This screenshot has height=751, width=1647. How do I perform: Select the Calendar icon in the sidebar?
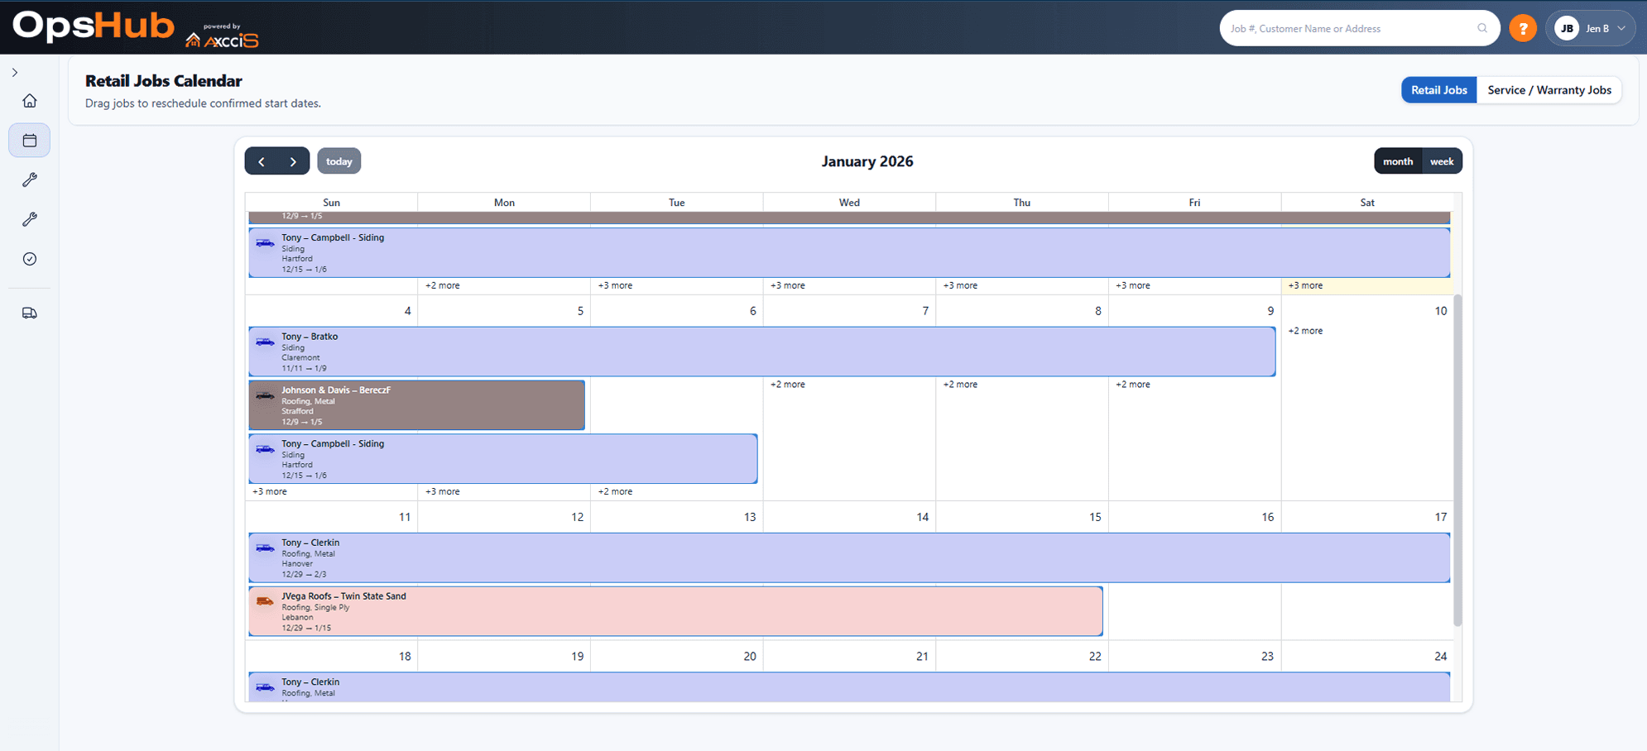pyautogui.click(x=30, y=140)
